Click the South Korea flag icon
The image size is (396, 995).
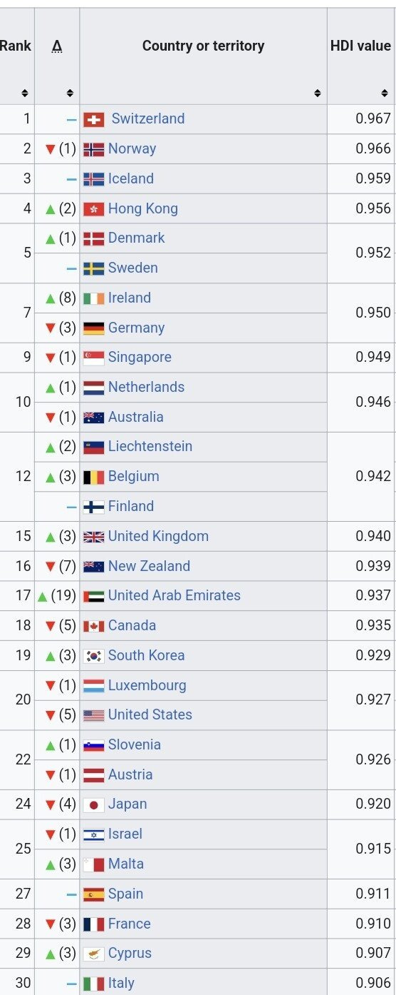click(94, 656)
